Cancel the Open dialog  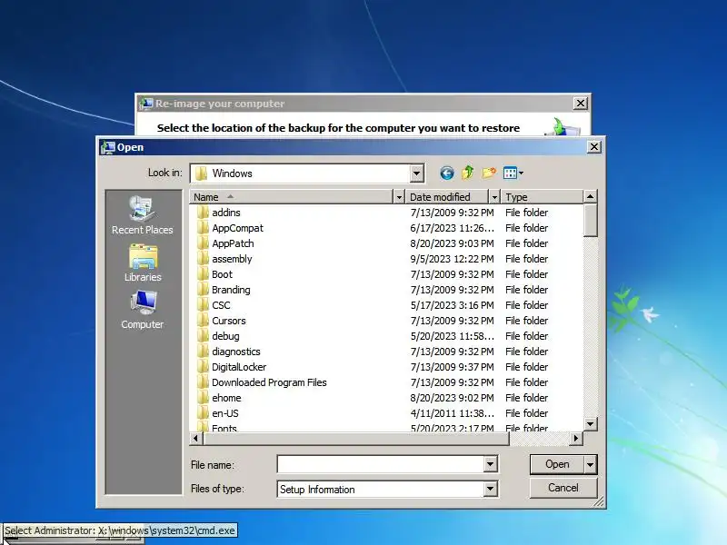563,488
